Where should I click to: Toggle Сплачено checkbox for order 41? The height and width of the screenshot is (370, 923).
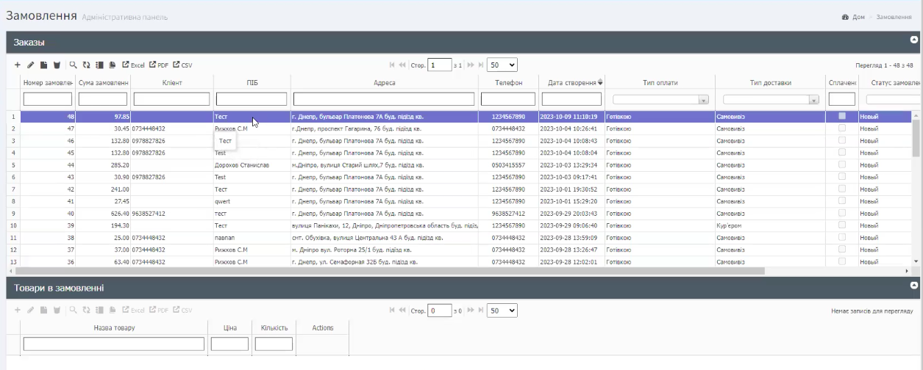pos(842,201)
